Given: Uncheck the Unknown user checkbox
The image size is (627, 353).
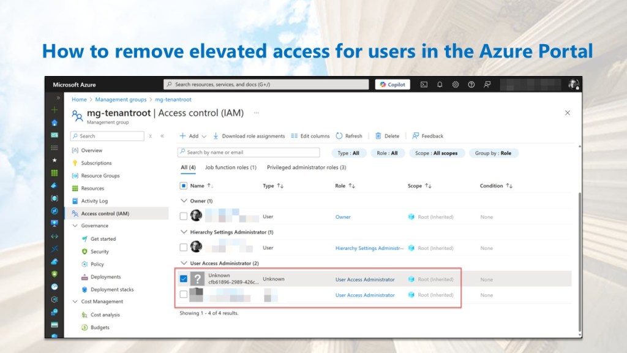Looking at the screenshot, I should point(184,279).
